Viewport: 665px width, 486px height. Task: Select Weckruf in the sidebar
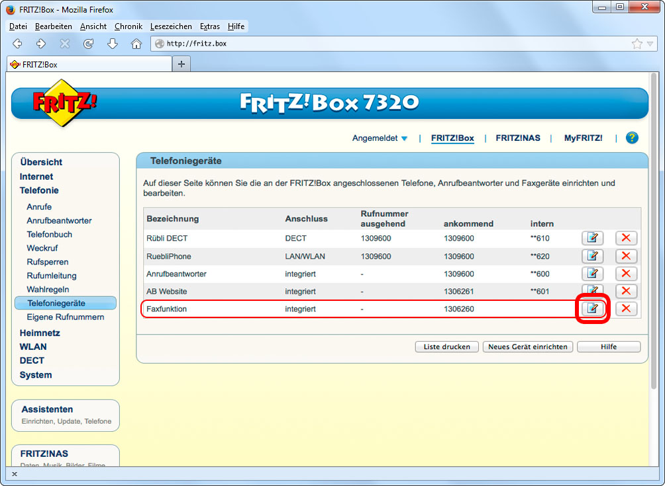click(x=42, y=248)
